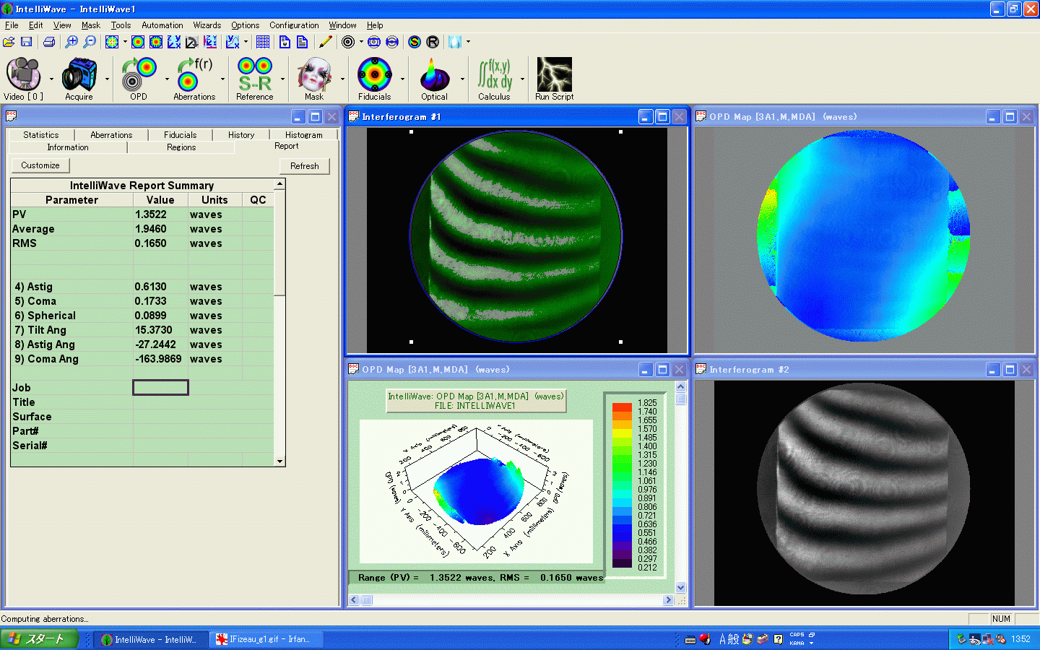Expand the Aberrations dropdown arrow

(222, 79)
